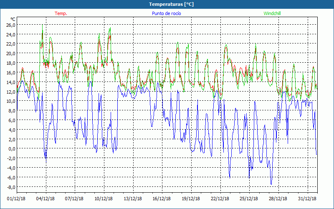
Task: Click the 13/12/18 date label
Action: 133,199
